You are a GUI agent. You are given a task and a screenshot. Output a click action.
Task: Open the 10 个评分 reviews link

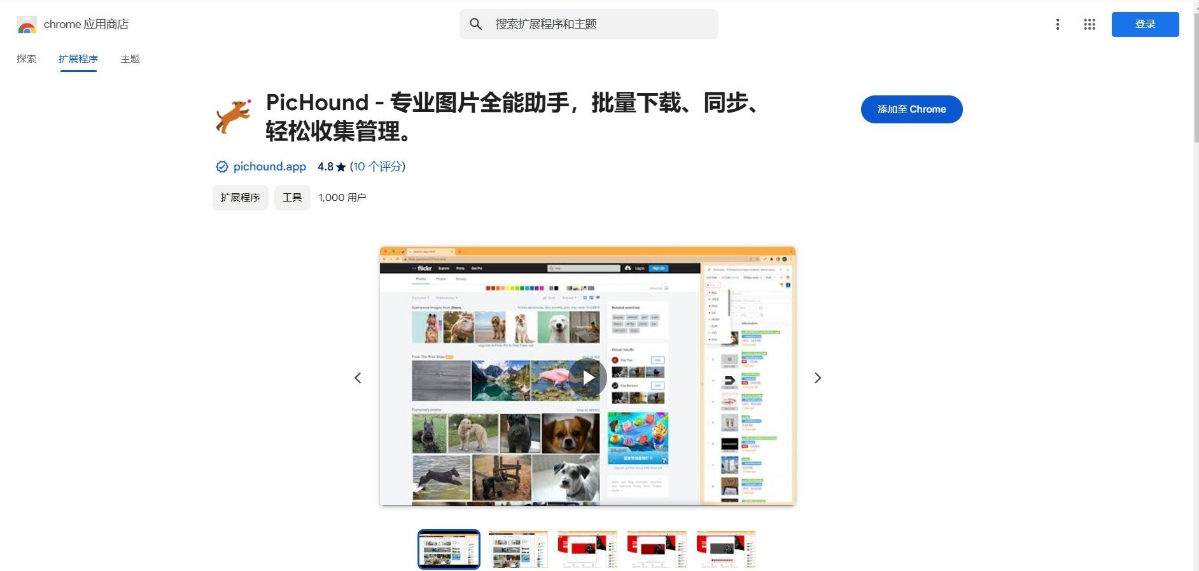point(377,167)
